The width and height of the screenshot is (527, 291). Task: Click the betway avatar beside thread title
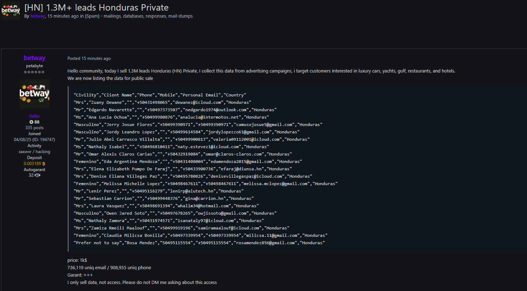(x=11, y=10)
